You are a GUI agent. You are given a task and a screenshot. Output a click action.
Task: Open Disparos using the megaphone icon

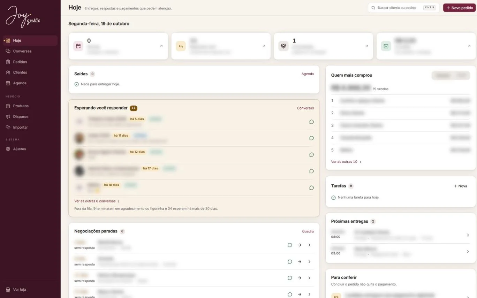pyautogui.click(x=8, y=117)
